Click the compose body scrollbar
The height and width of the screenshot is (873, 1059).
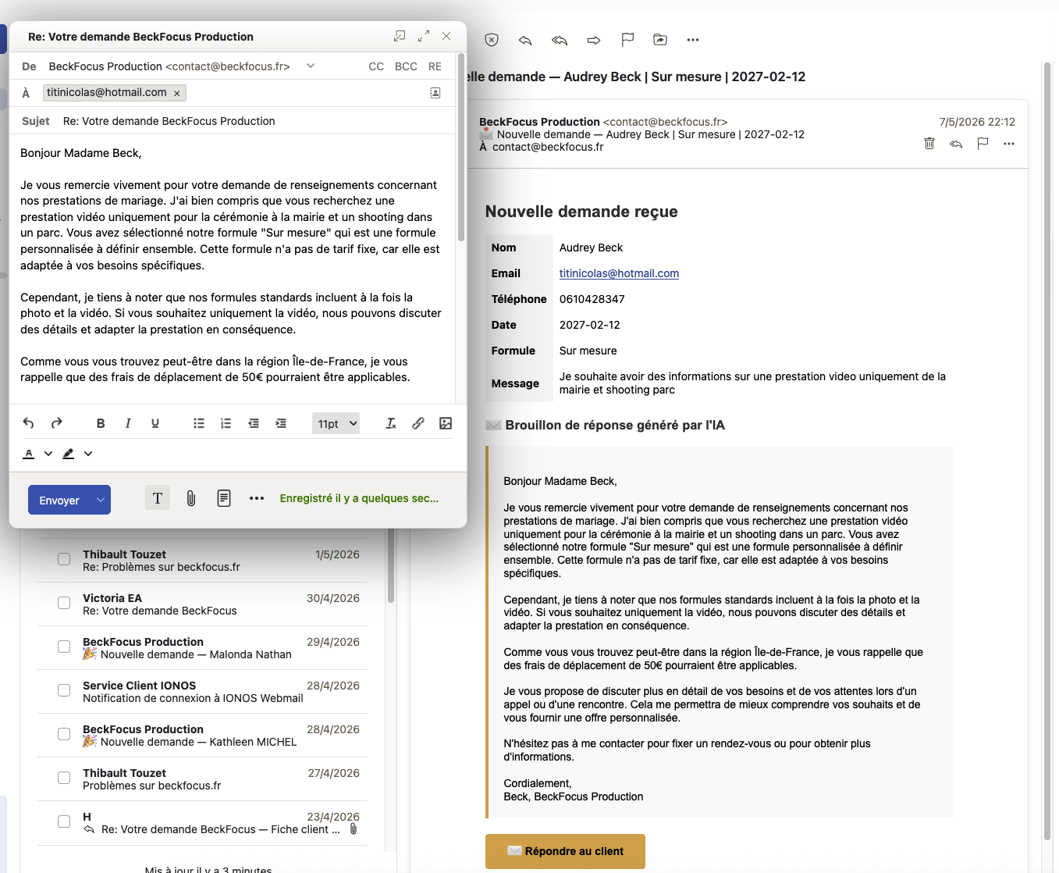coord(461,147)
